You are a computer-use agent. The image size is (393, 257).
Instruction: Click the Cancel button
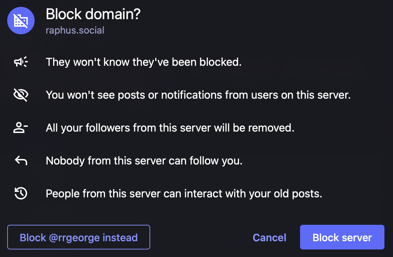point(270,237)
